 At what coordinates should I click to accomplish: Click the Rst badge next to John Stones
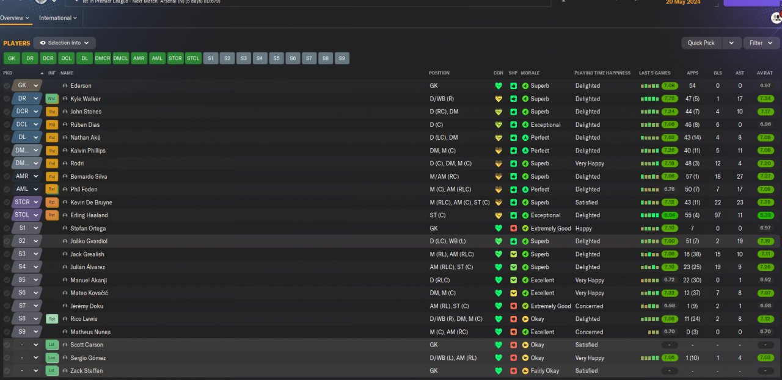tap(52, 112)
